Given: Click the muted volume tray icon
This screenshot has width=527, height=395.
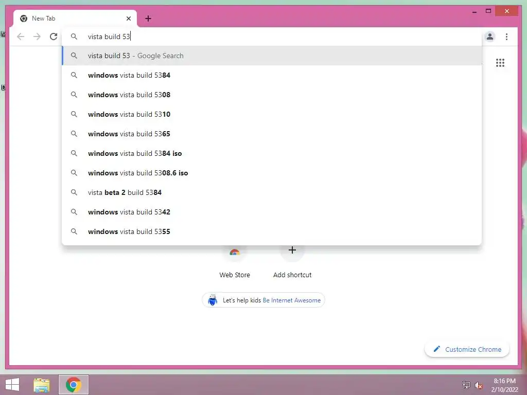Looking at the screenshot, I should tap(478, 385).
